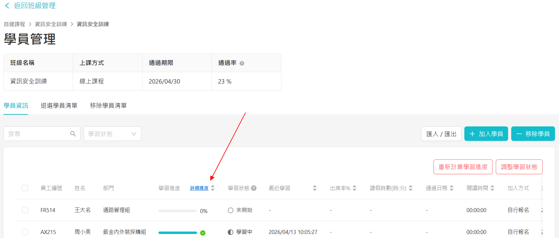Focus the 搜尋 input field
The height and width of the screenshot is (238, 559).
(37, 134)
